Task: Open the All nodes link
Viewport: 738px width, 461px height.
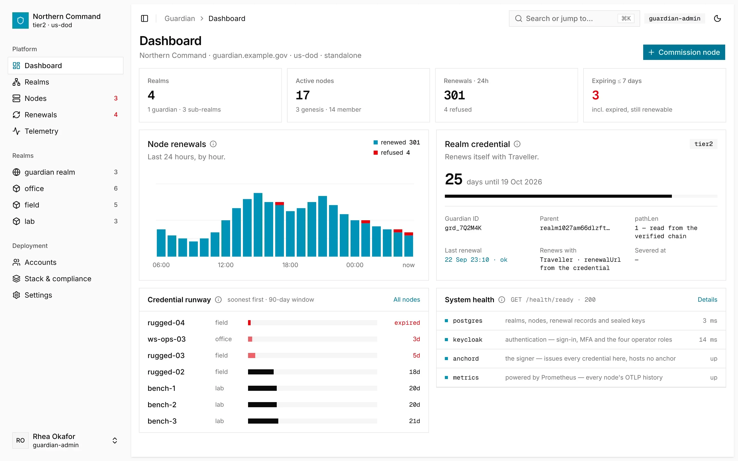Action: pos(406,300)
